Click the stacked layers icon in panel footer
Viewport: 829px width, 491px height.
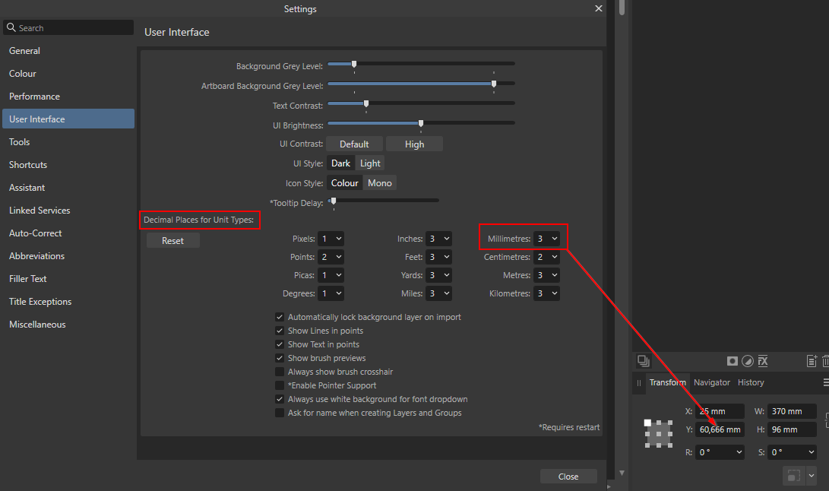click(x=644, y=361)
